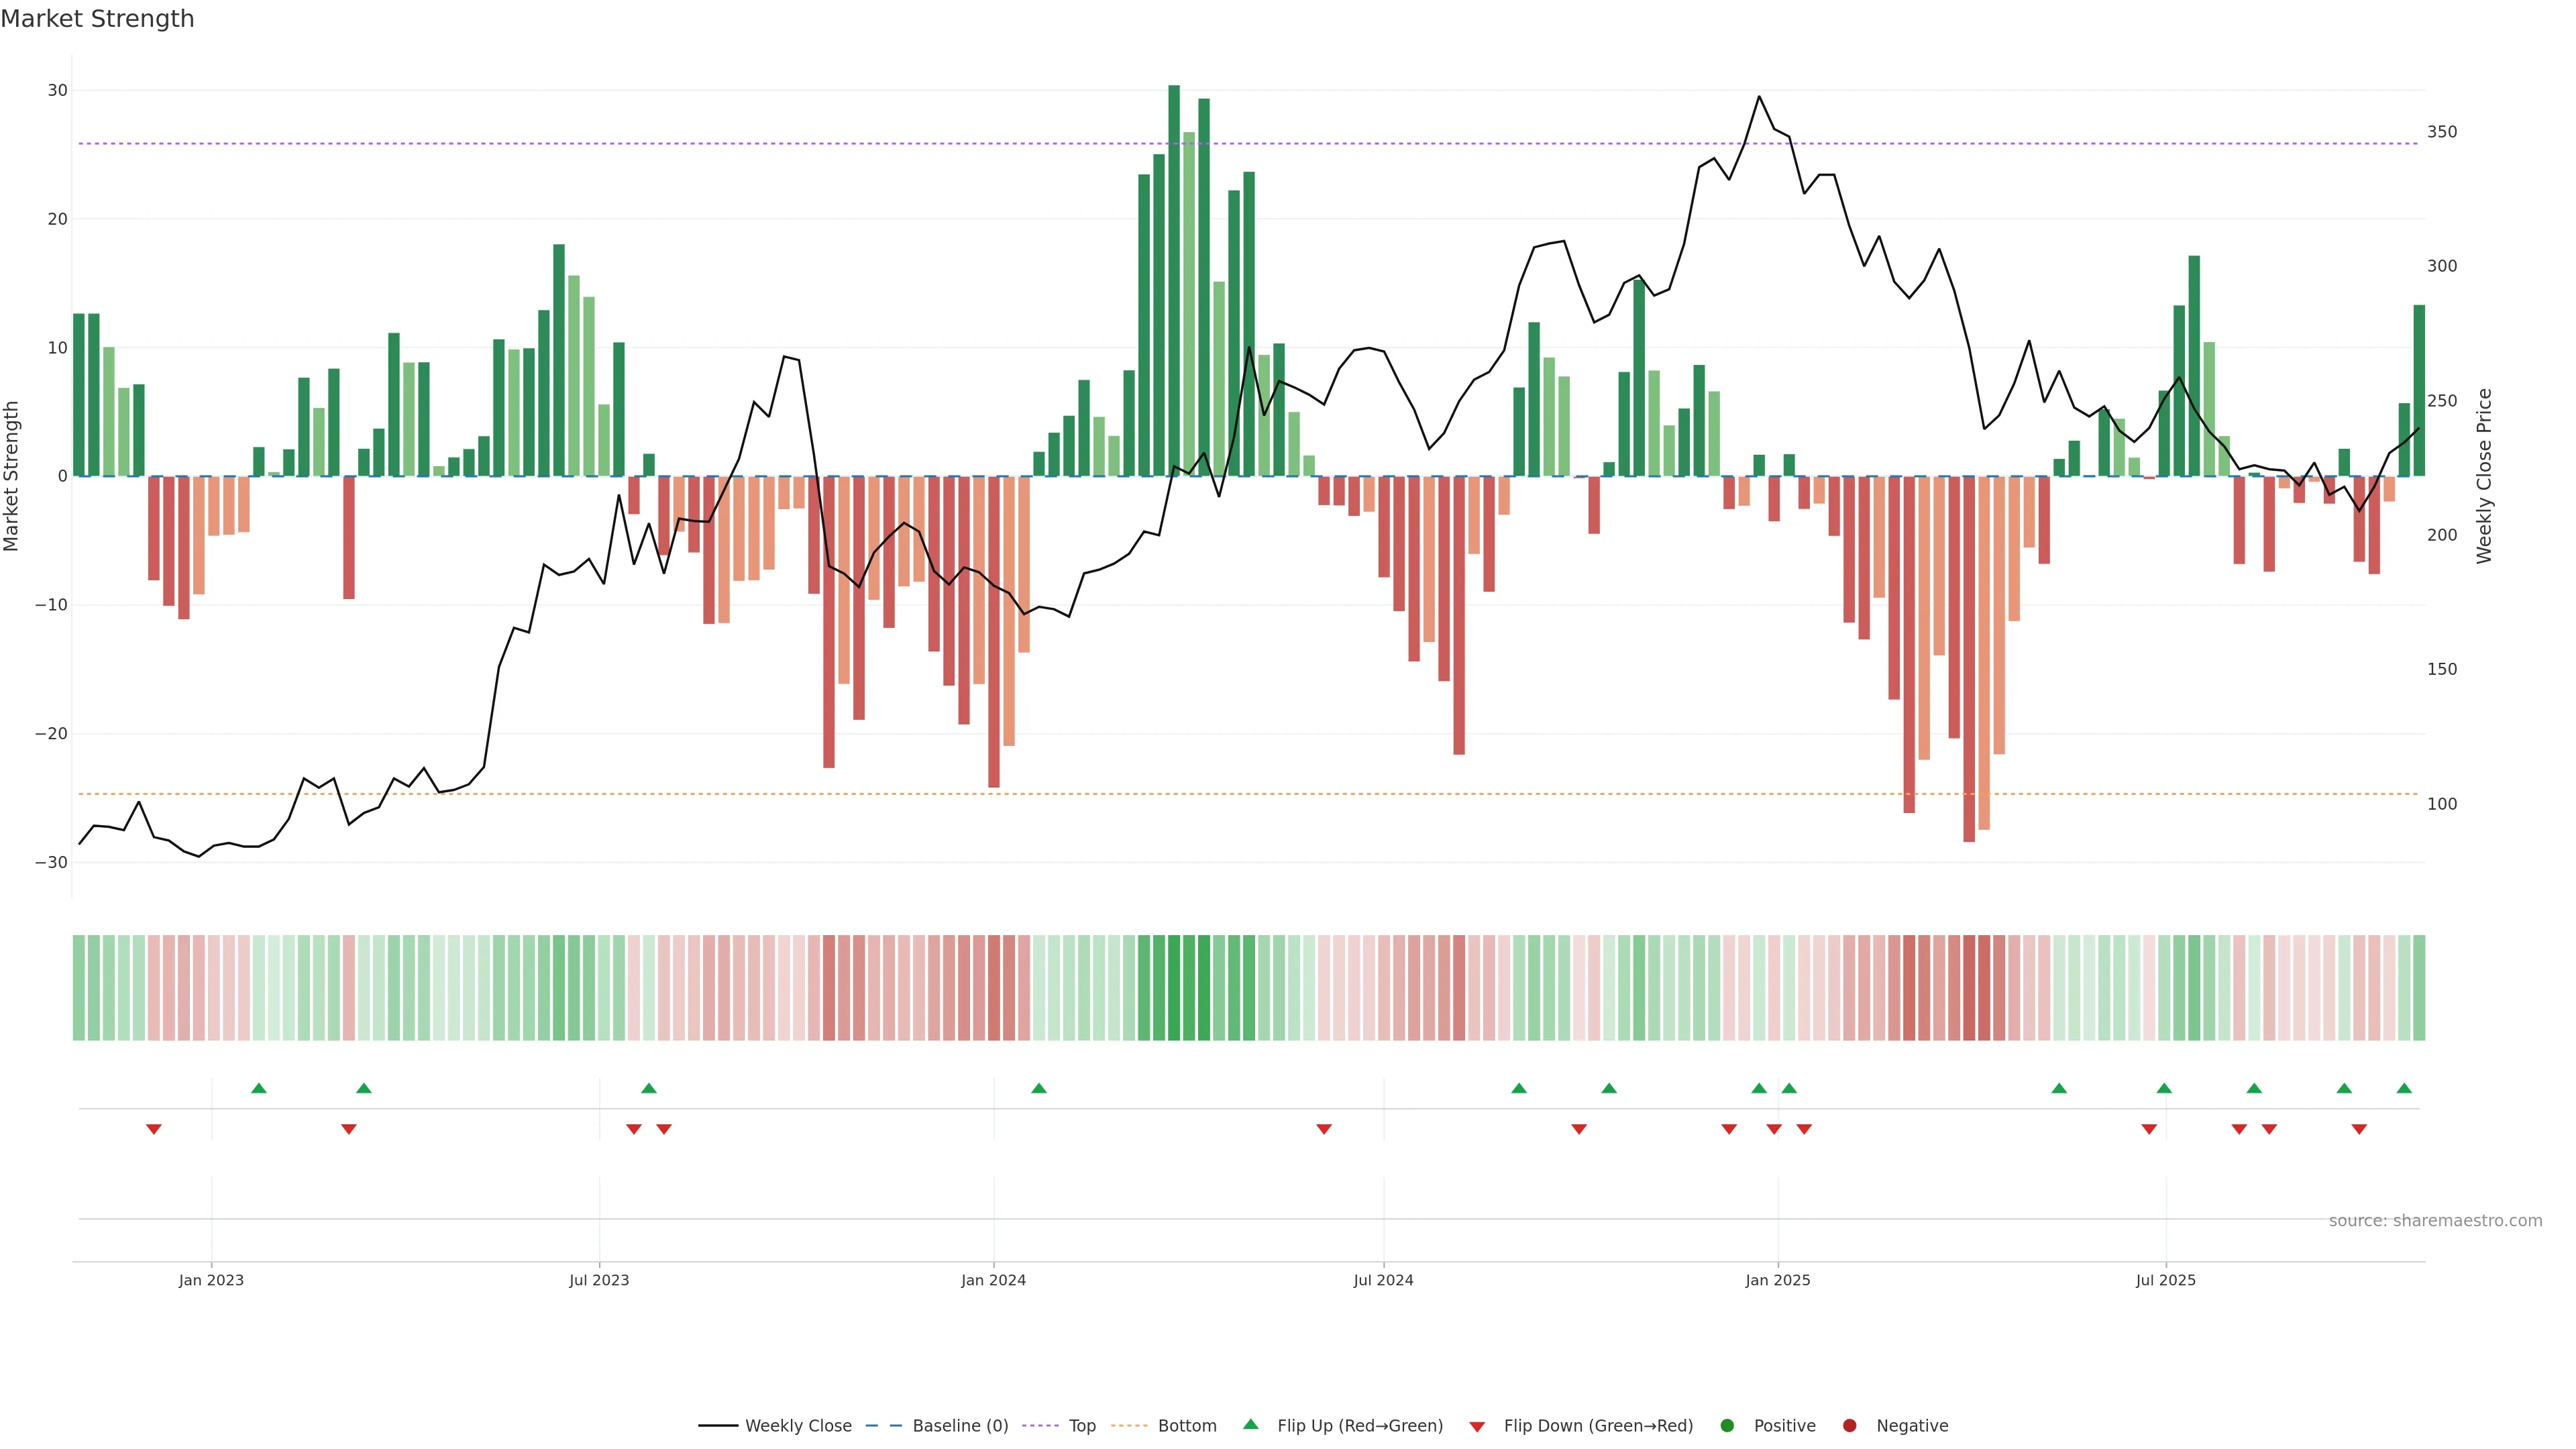Click the flip-up triangle just after Jan 2024

point(1039,1088)
